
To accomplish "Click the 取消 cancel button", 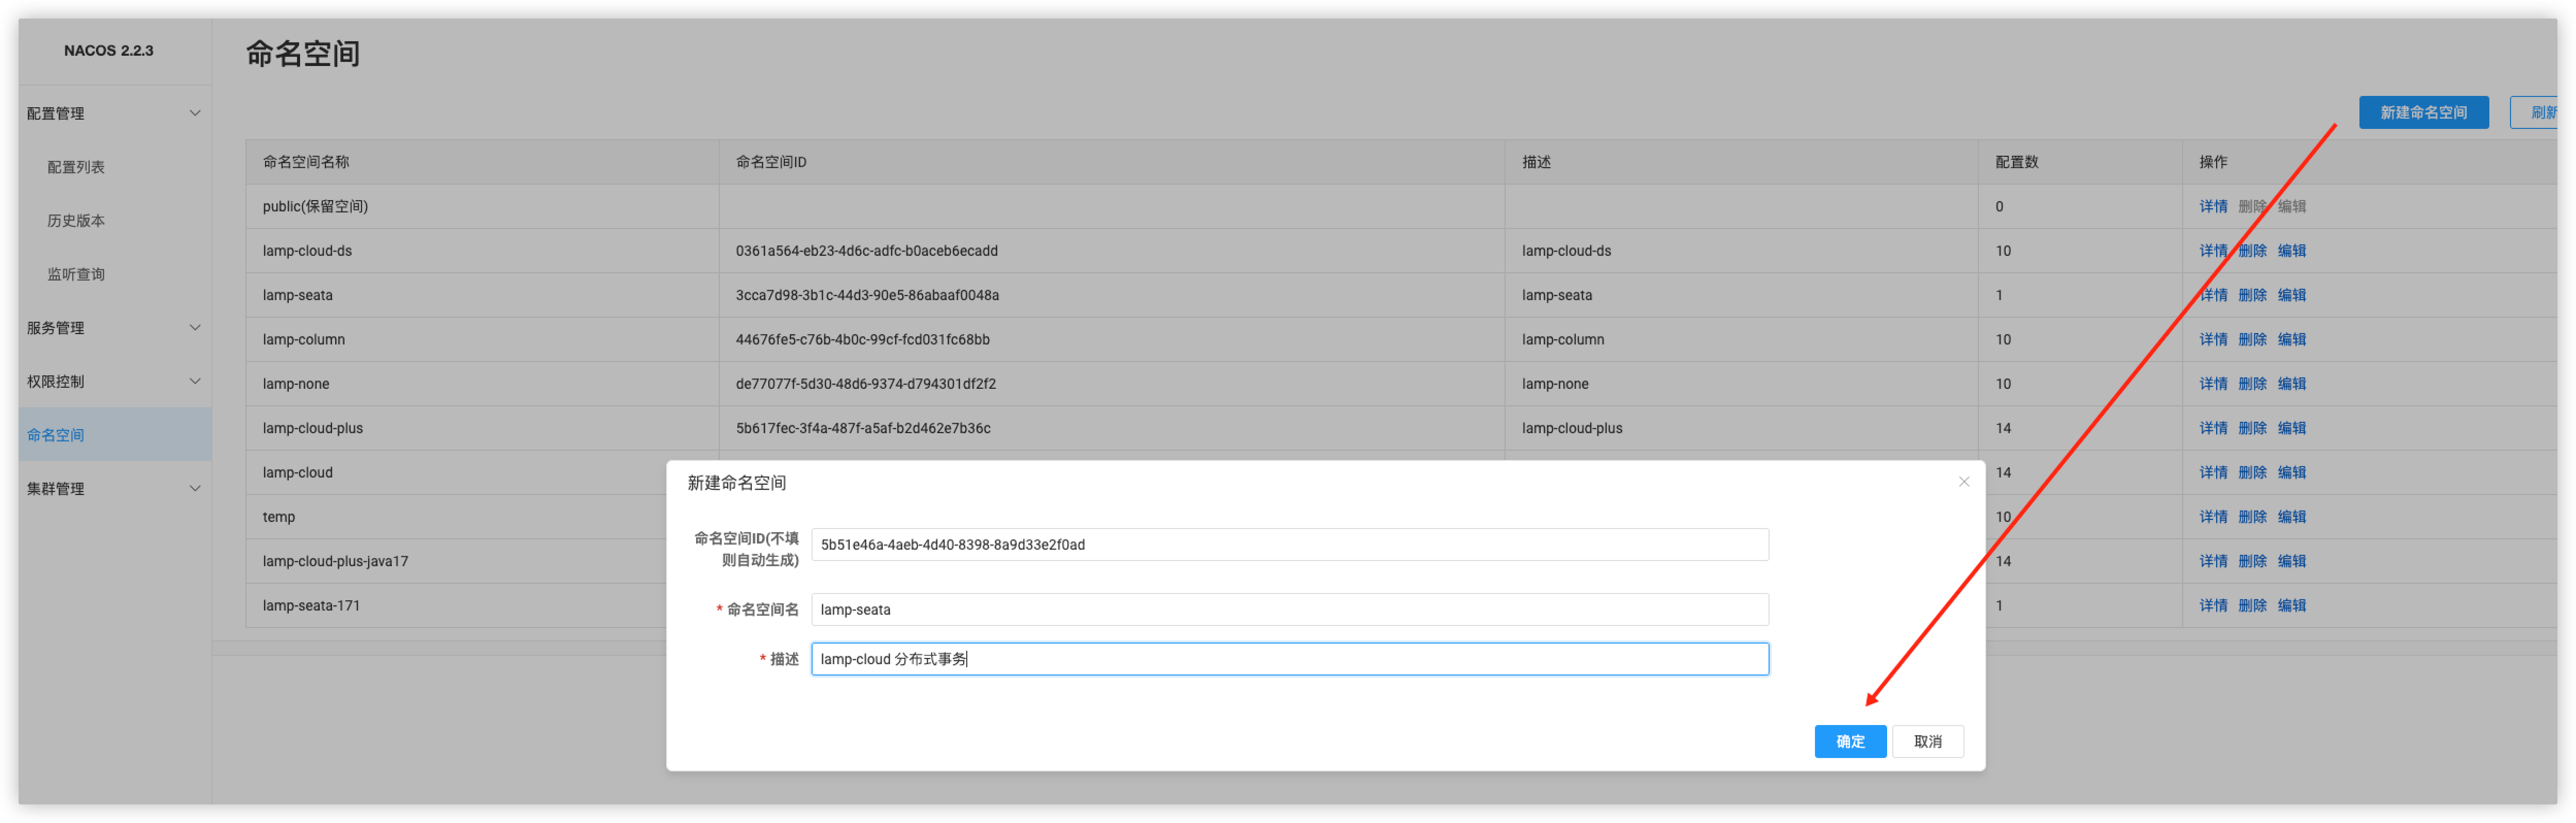I will pyautogui.click(x=1927, y=741).
